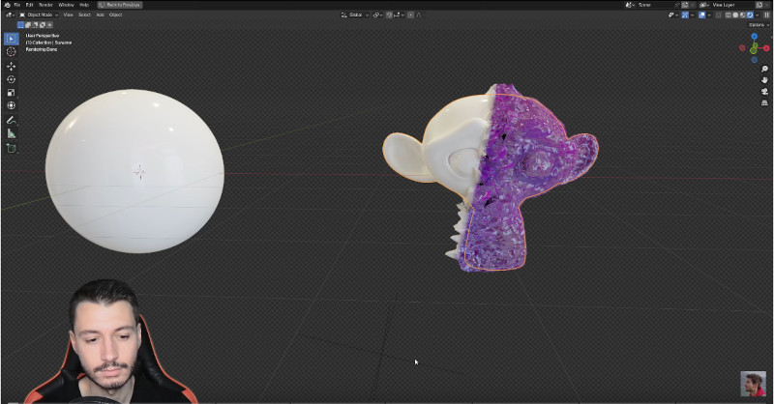Open the viewport Object menu

(x=115, y=14)
